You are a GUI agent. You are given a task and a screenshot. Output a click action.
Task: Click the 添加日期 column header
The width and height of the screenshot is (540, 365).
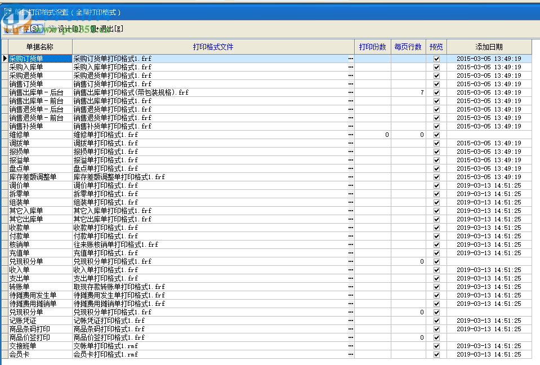[489, 47]
